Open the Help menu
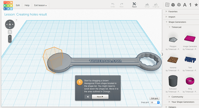Viewport: 199px width, 108px height. (27, 5)
